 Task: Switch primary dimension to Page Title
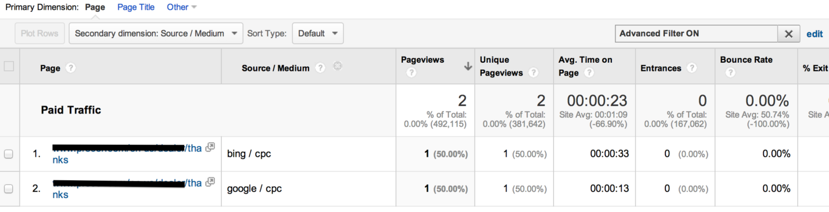coord(136,7)
